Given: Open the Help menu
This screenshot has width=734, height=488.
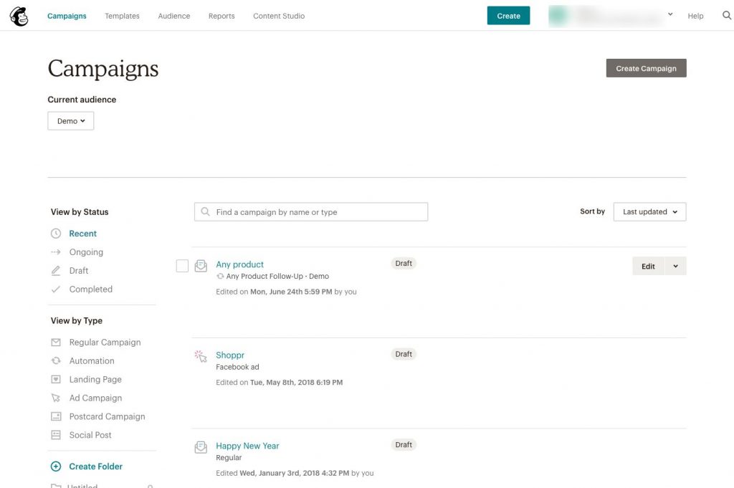Looking at the screenshot, I should click(695, 16).
